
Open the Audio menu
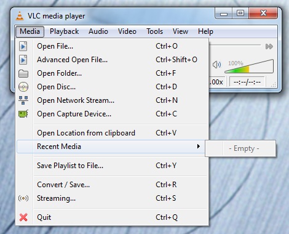coord(98,31)
